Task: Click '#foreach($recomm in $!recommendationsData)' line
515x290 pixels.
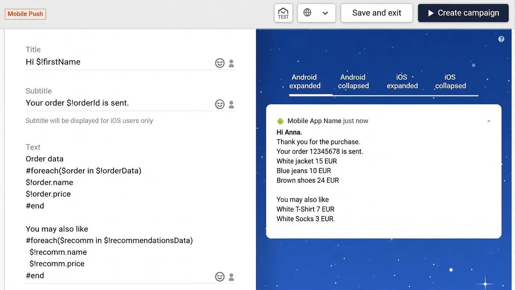Action: [x=109, y=241]
